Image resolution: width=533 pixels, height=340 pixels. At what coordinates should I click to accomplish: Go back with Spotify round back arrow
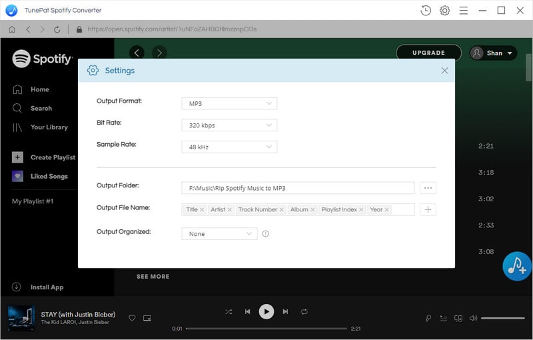(137, 53)
